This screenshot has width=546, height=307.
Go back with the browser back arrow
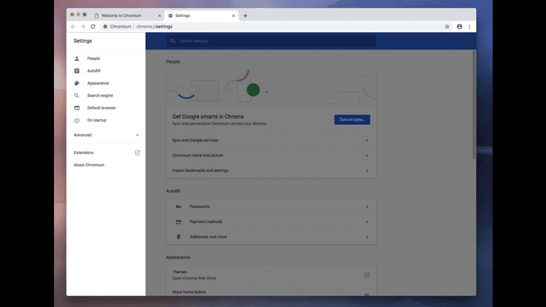73,26
